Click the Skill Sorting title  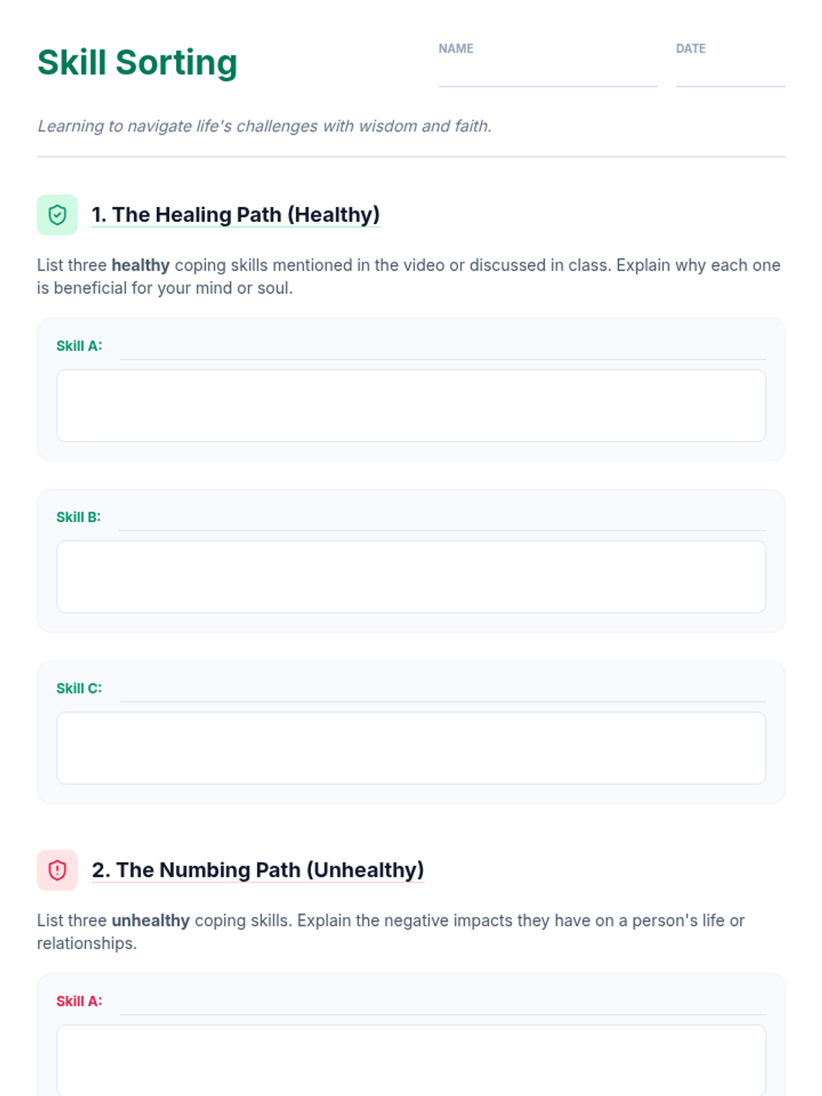pos(137,63)
